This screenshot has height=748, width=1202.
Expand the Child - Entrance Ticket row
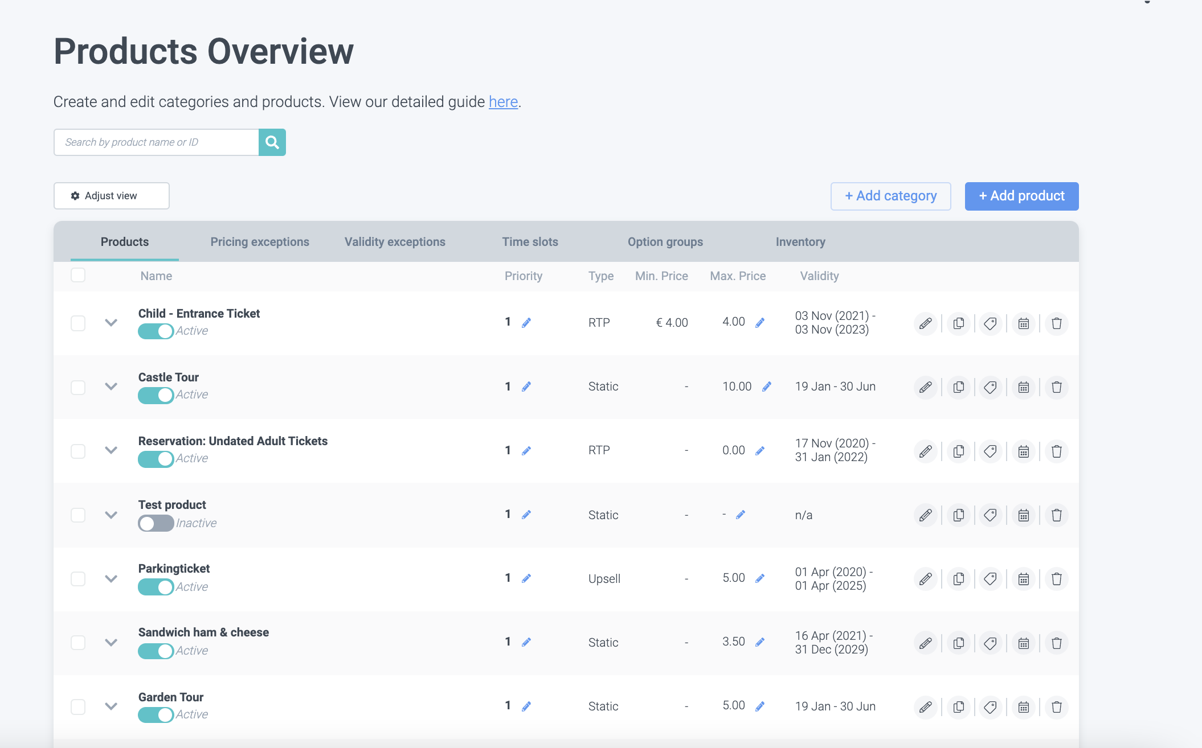(x=111, y=323)
